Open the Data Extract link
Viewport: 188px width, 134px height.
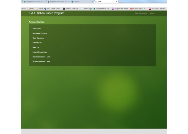point(37,28)
